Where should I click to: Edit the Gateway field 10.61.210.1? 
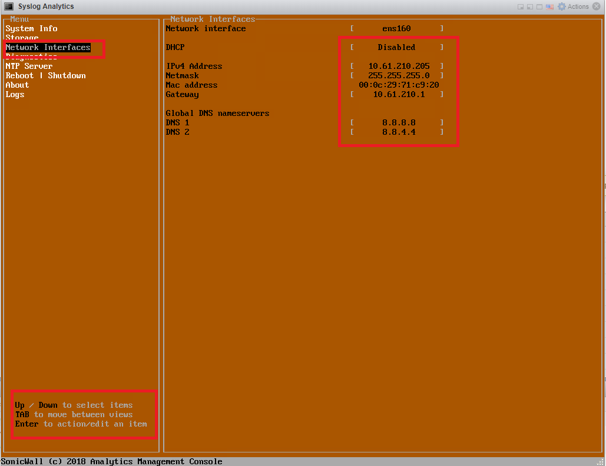click(399, 94)
